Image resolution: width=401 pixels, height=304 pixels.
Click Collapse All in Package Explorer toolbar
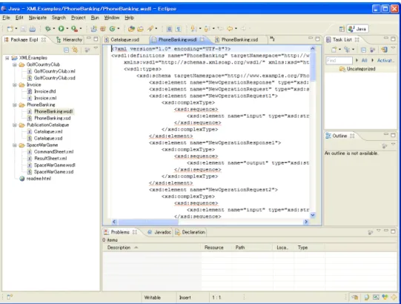pyautogui.click(x=66, y=50)
